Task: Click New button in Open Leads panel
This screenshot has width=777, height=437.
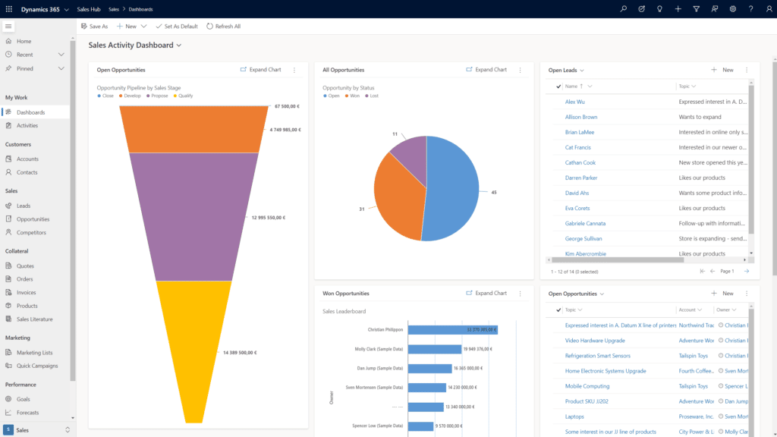Action: 722,70
